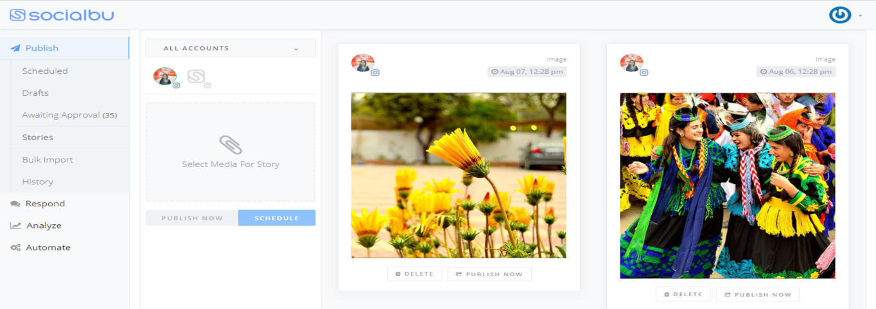This screenshot has height=309, width=876.
Task: Open the yellow flowers image thumbnail
Action: 459,175
